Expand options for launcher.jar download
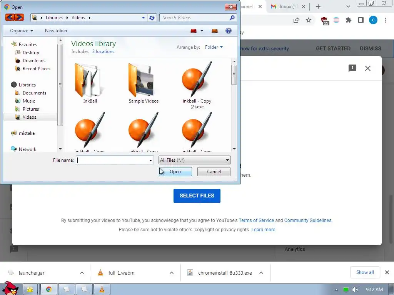Image resolution: width=394 pixels, height=295 pixels. (82, 273)
